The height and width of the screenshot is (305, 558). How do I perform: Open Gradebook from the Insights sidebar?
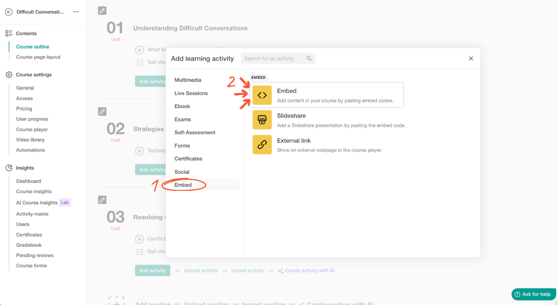pos(29,245)
